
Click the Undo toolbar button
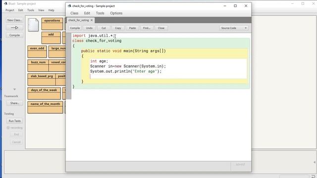89,28
